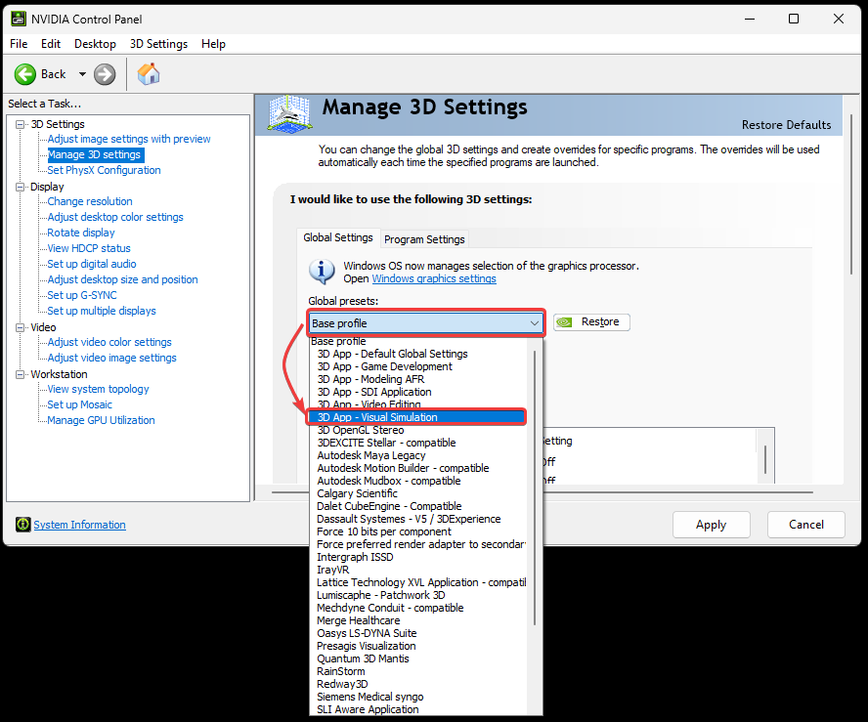This screenshot has width=868, height=722.
Task: Open Set up multiple displays
Action: [x=102, y=311]
